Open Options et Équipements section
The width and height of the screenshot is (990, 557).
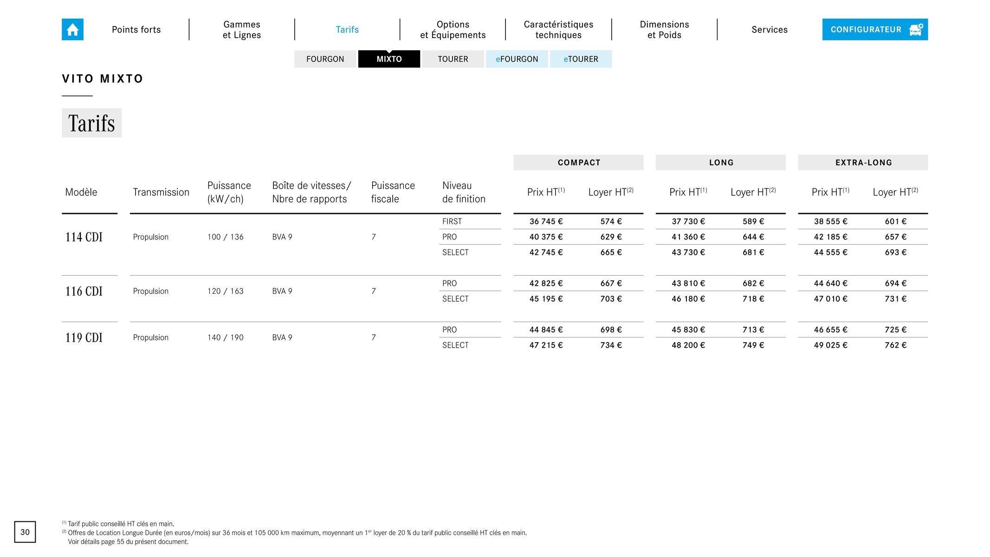click(453, 30)
